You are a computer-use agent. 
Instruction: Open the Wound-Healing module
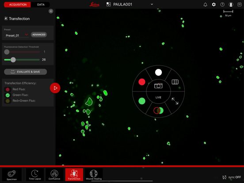pos(94,175)
